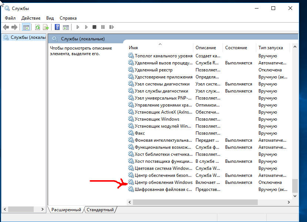The height and width of the screenshot is (222, 307).
Task: Click the blue Help question mark icon
Action: pyautogui.click(x=57, y=27)
